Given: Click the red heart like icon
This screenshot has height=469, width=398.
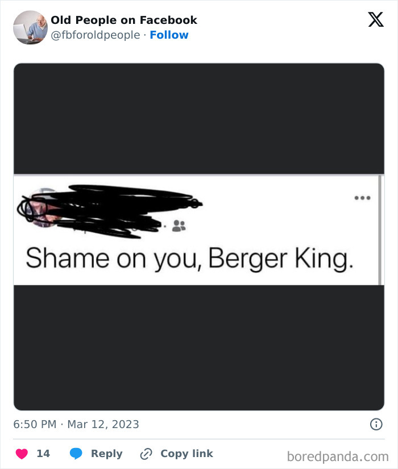Looking at the screenshot, I should (x=20, y=454).
